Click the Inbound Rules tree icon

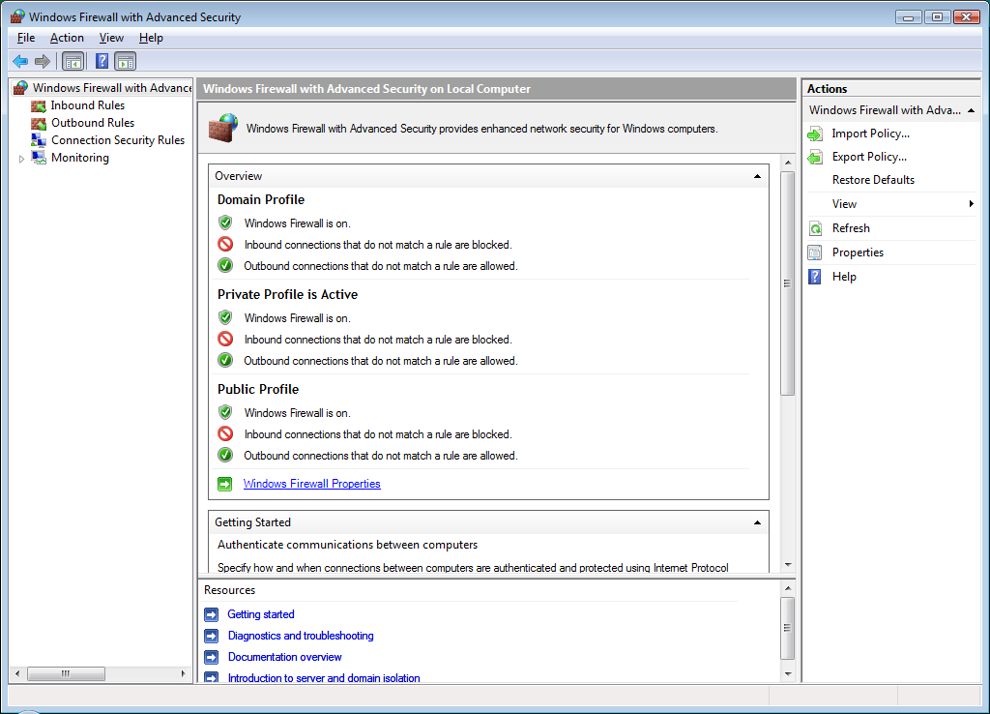click(x=39, y=105)
